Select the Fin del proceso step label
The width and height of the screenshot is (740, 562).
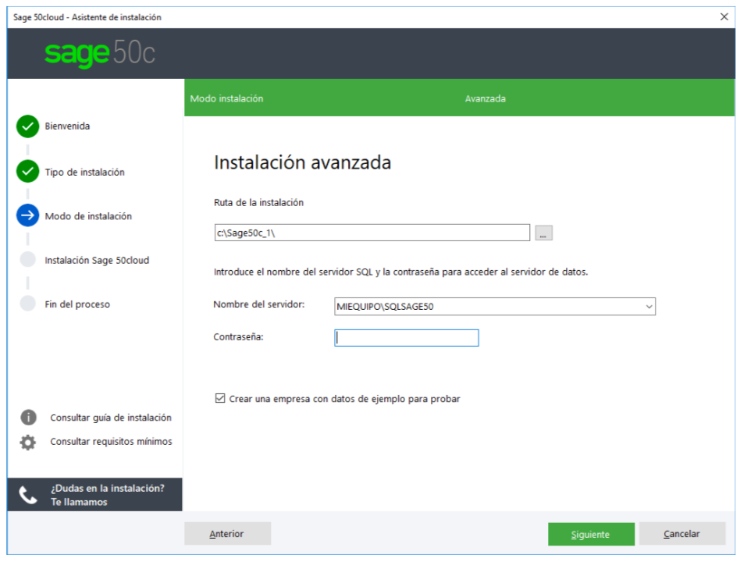click(77, 304)
